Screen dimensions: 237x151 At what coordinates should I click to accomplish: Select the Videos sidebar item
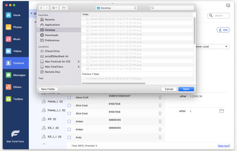pos(15,51)
